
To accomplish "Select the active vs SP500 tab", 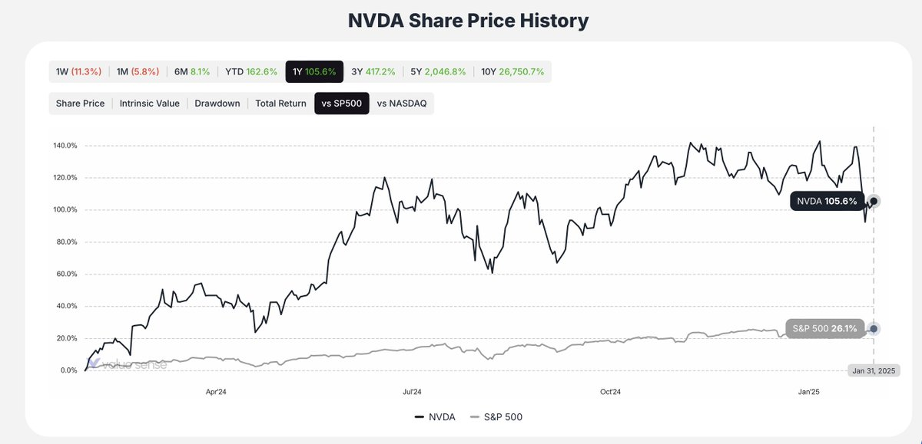I will pos(341,103).
